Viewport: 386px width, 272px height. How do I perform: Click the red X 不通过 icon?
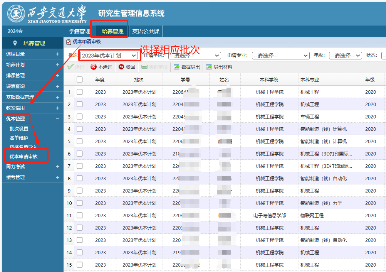pos(94,67)
